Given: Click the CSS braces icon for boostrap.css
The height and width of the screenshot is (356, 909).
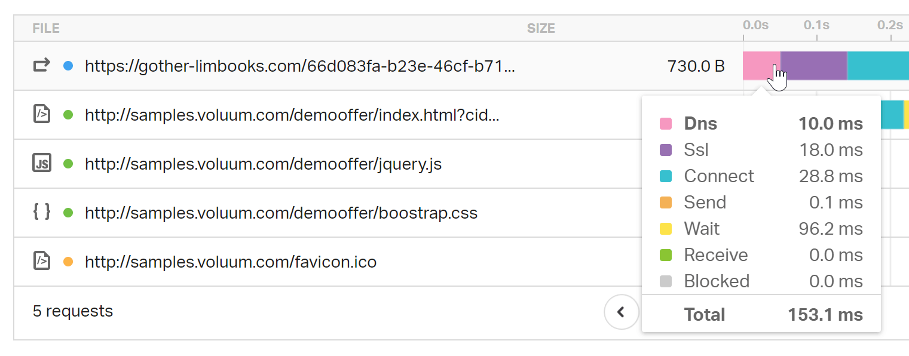Looking at the screenshot, I should (x=41, y=213).
